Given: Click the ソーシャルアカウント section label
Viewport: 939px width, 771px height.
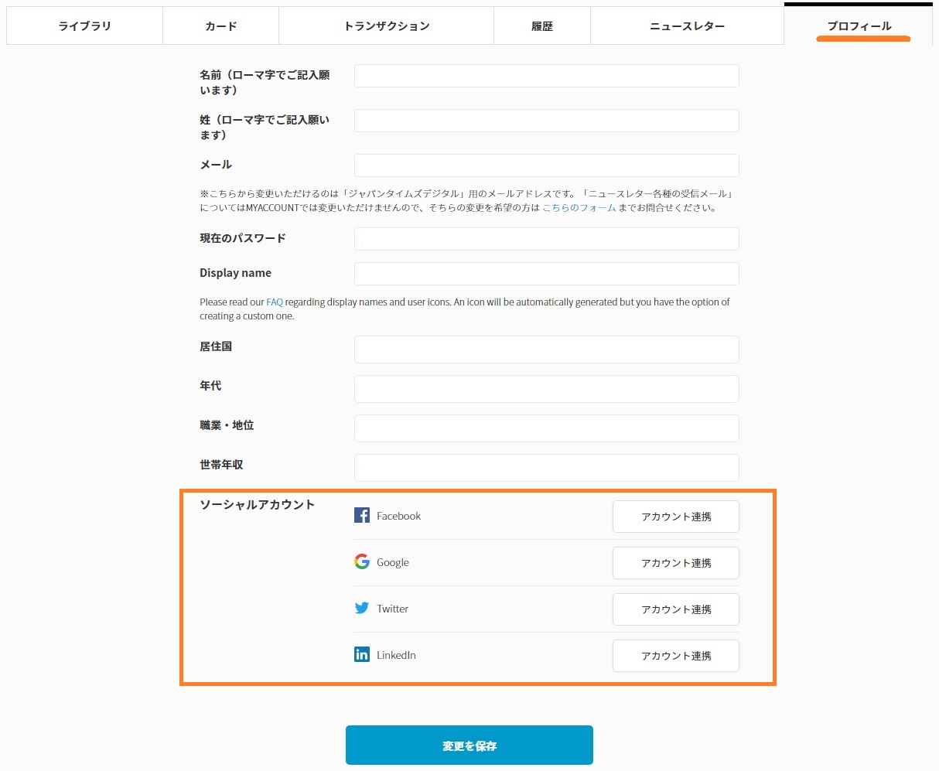Looking at the screenshot, I should (258, 504).
